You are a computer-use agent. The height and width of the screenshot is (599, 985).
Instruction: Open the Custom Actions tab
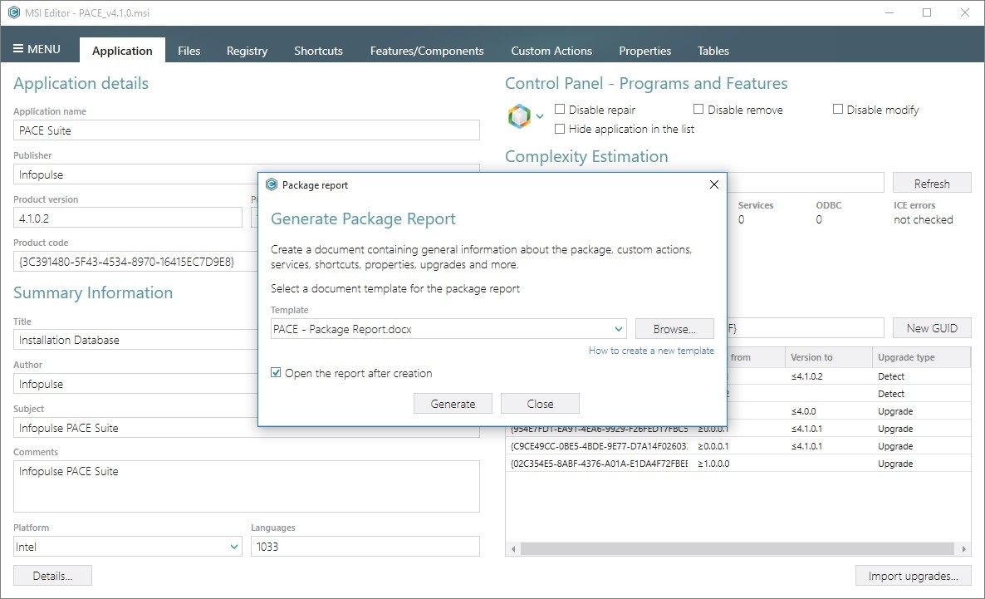click(551, 51)
